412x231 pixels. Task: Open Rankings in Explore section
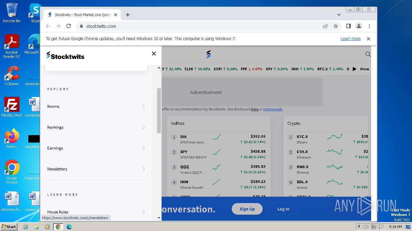point(96,127)
